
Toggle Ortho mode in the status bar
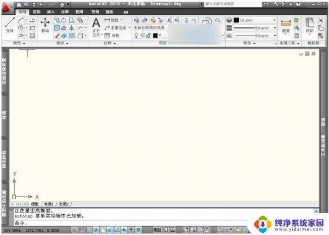coord(88,230)
